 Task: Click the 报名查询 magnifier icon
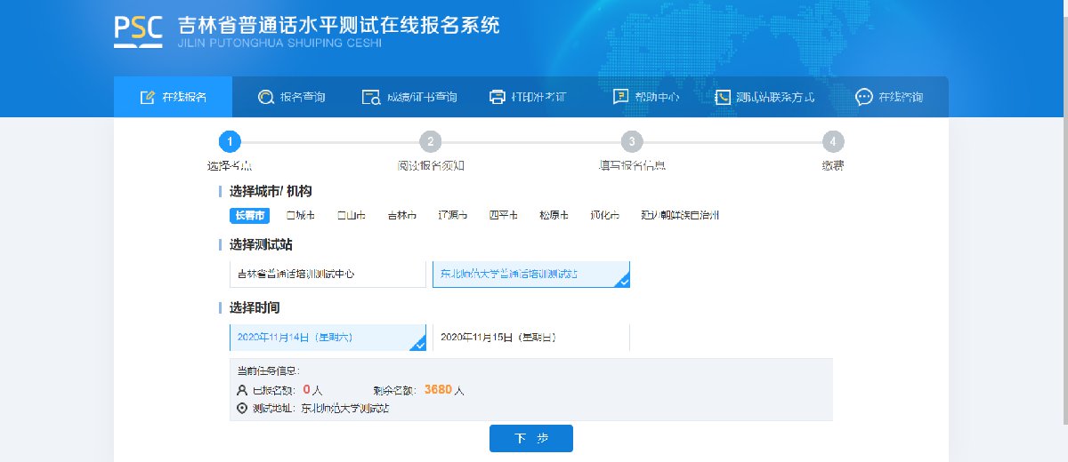point(265,97)
